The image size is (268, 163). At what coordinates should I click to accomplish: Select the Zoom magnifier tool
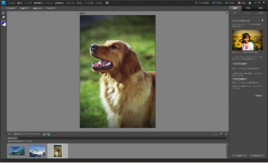point(3,13)
